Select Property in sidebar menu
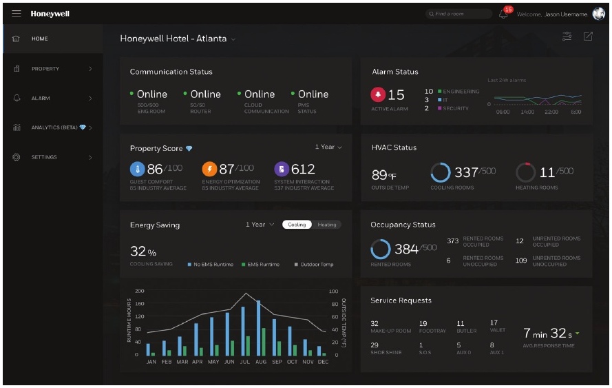612x388 pixels. [53, 68]
